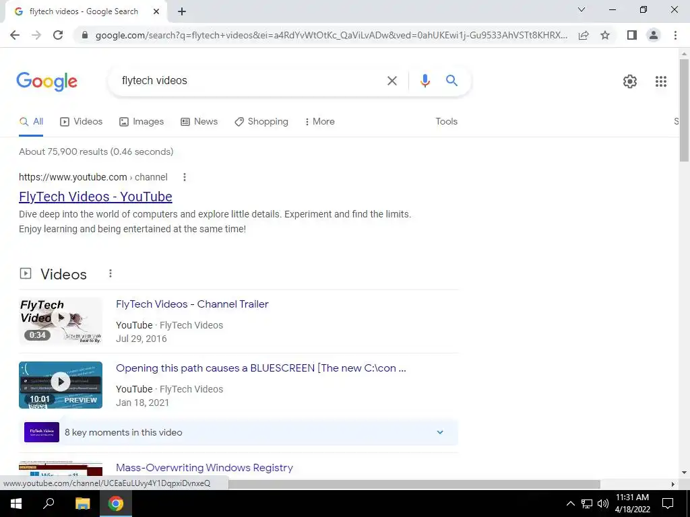The height and width of the screenshot is (517, 690).
Task: Open Windows taskbar search
Action: point(49,504)
